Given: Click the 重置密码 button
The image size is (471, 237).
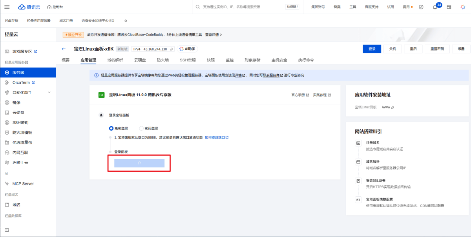Looking at the screenshot, I should click(437, 49).
